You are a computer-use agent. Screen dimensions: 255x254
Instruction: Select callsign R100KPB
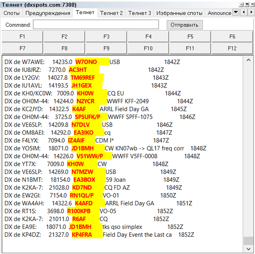point(79,211)
